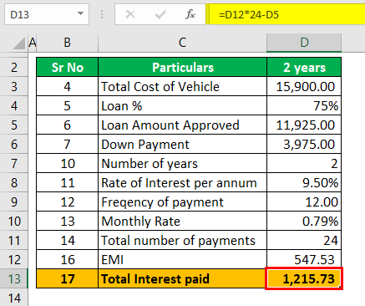Click the Cancel (X) formula bar icon
The width and height of the screenshot is (365, 306).
pos(130,14)
